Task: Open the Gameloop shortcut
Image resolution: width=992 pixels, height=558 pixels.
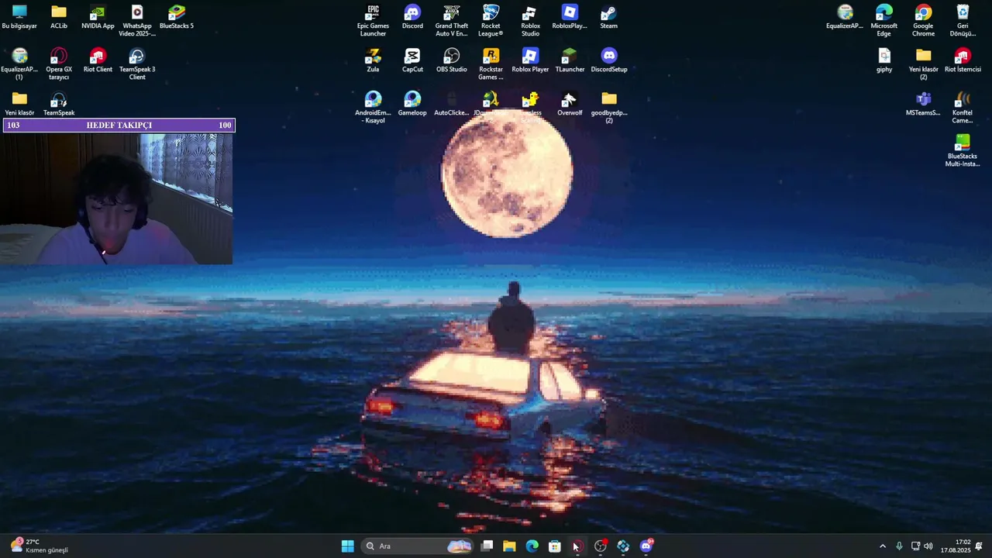Action: 412,104
